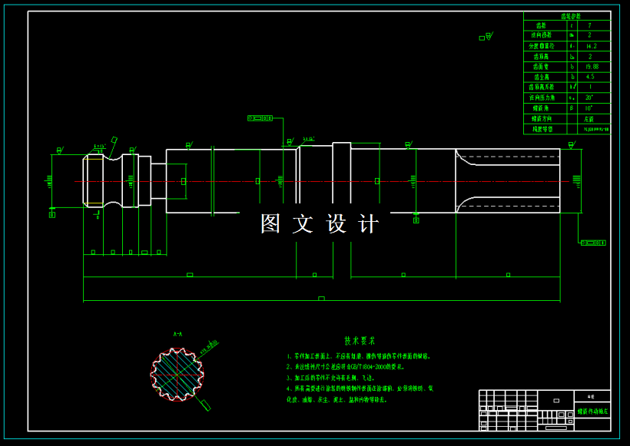Click the value 7 in the 齿数 row

coord(589,25)
